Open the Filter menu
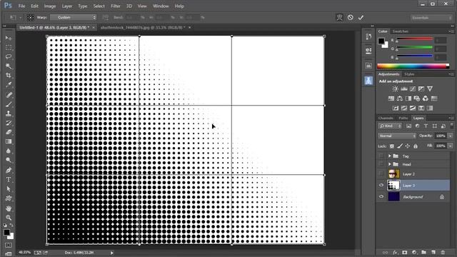457x257 pixels. [116, 6]
